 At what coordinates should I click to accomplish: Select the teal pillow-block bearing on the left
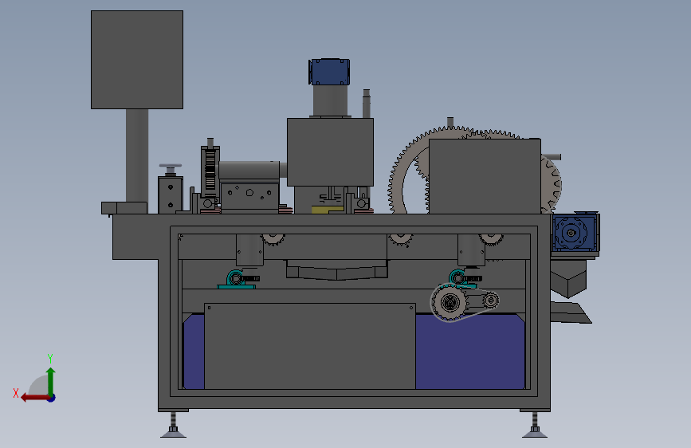click(x=237, y=280)
